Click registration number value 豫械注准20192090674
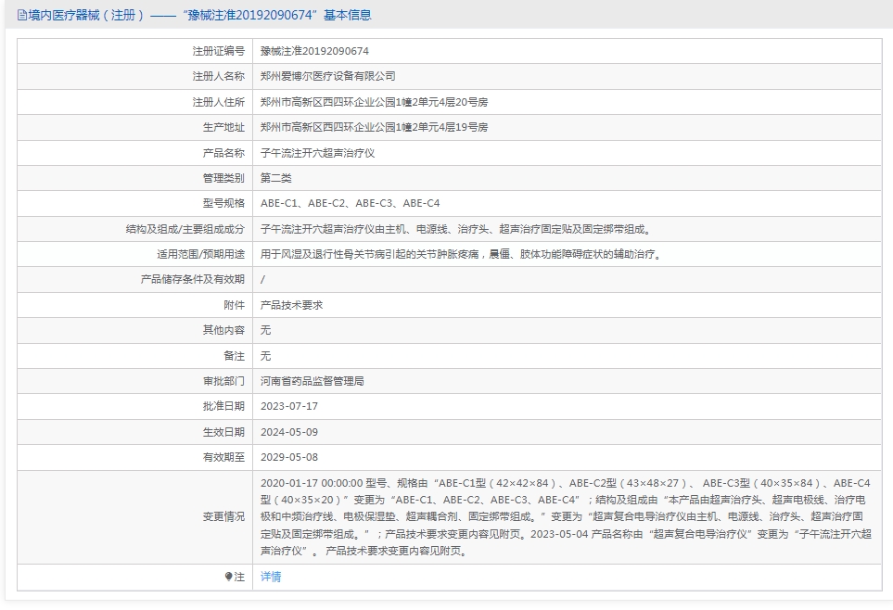Viewport: 893px width, 610px height. click(x=321, y=51)
